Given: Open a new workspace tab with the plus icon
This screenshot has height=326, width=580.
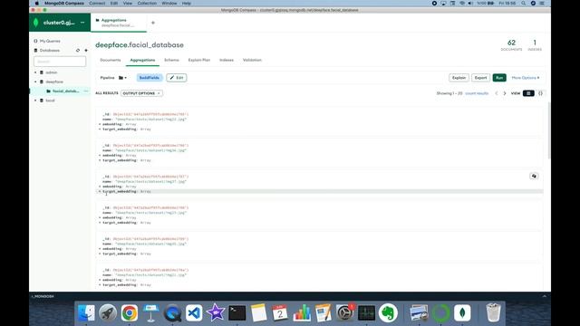Looking at the screenshot, I should click(x=153, y=23).
